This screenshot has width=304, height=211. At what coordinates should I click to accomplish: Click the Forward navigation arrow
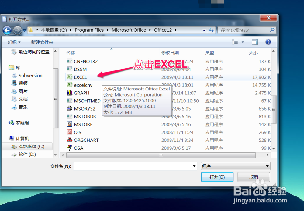17,30
